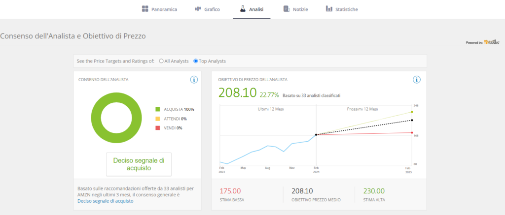The height and width of the screenshot is (215, 505).
Task: Click the Deciso segnale di acquisto box
Action: pyautogui.click(x=139, y=164)
